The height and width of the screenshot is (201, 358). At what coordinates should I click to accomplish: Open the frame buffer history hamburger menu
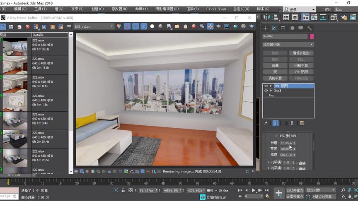(x=69, y=26)
